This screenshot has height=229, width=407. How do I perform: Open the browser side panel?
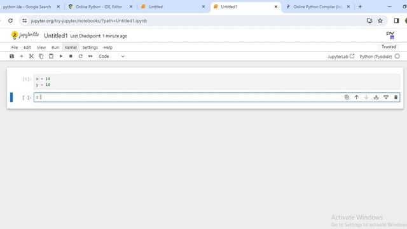(x=396, y=20)
